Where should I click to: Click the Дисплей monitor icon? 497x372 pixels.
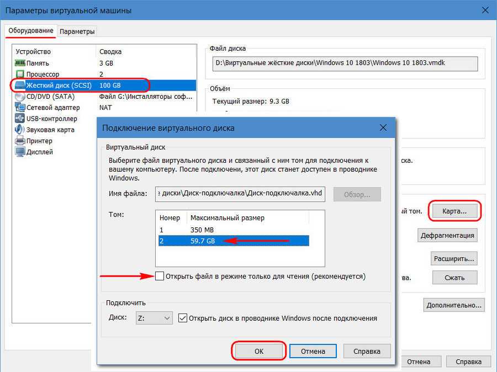pos(20,152)
